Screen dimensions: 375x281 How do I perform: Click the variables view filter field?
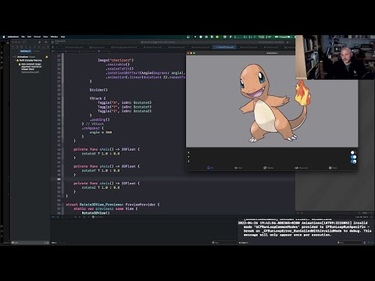223,243
